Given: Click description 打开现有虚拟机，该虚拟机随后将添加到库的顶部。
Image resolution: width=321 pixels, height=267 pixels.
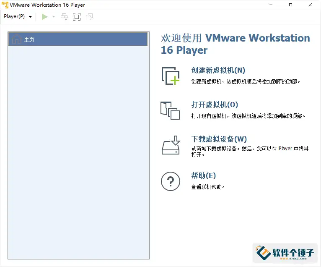Looking at the screenshot, I should pos(249,116).
